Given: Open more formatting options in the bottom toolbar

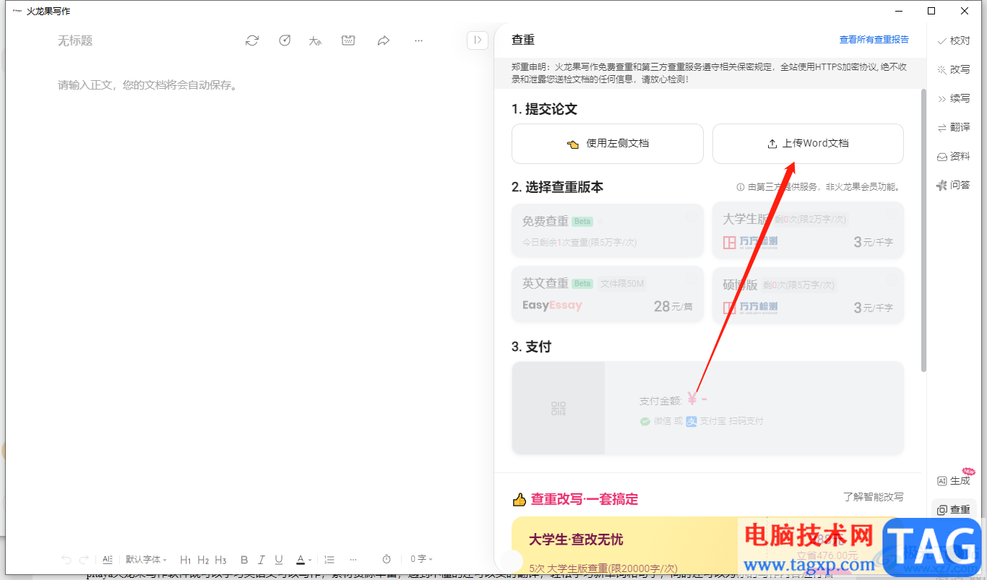Looking at the screenshot, I should (x=353, y=560).
